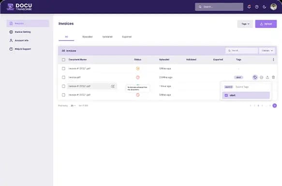The image size is (282, 186).
Task: Open the three-dot column options menu
Action: coord(273,60)
